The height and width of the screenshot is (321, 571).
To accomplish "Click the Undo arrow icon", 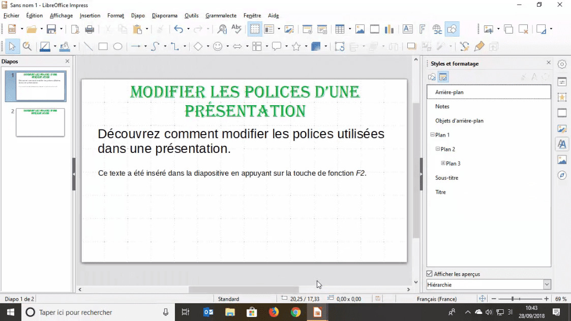I will [178, 29].
